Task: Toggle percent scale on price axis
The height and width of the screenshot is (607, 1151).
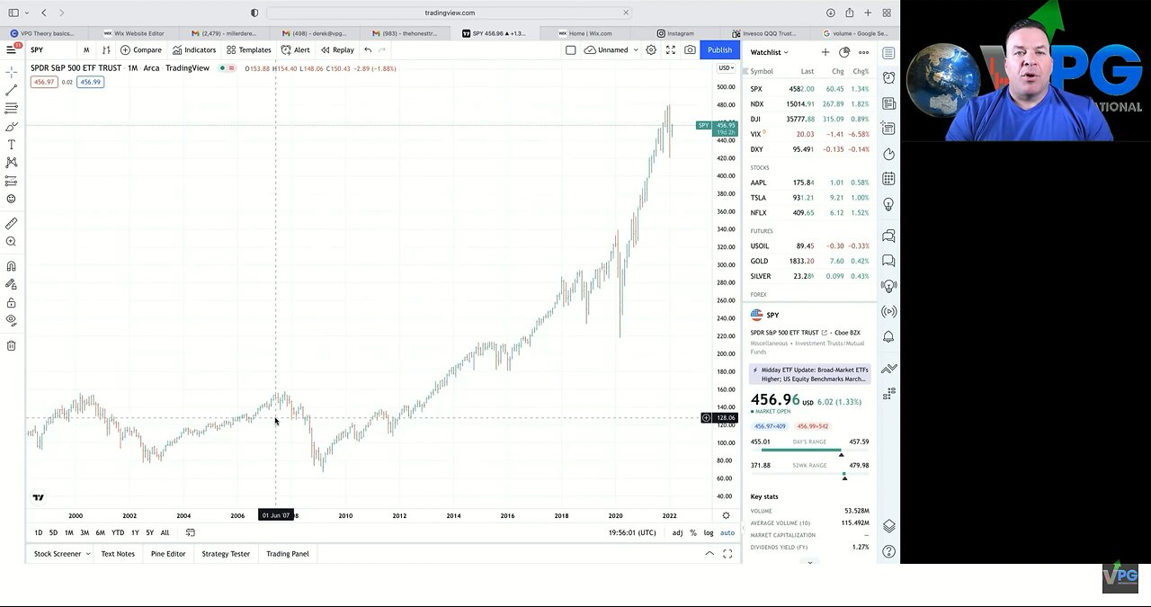Action: (692, 532)
